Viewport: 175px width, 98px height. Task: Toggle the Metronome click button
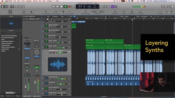pyautogui.click(x=116, y=7)
